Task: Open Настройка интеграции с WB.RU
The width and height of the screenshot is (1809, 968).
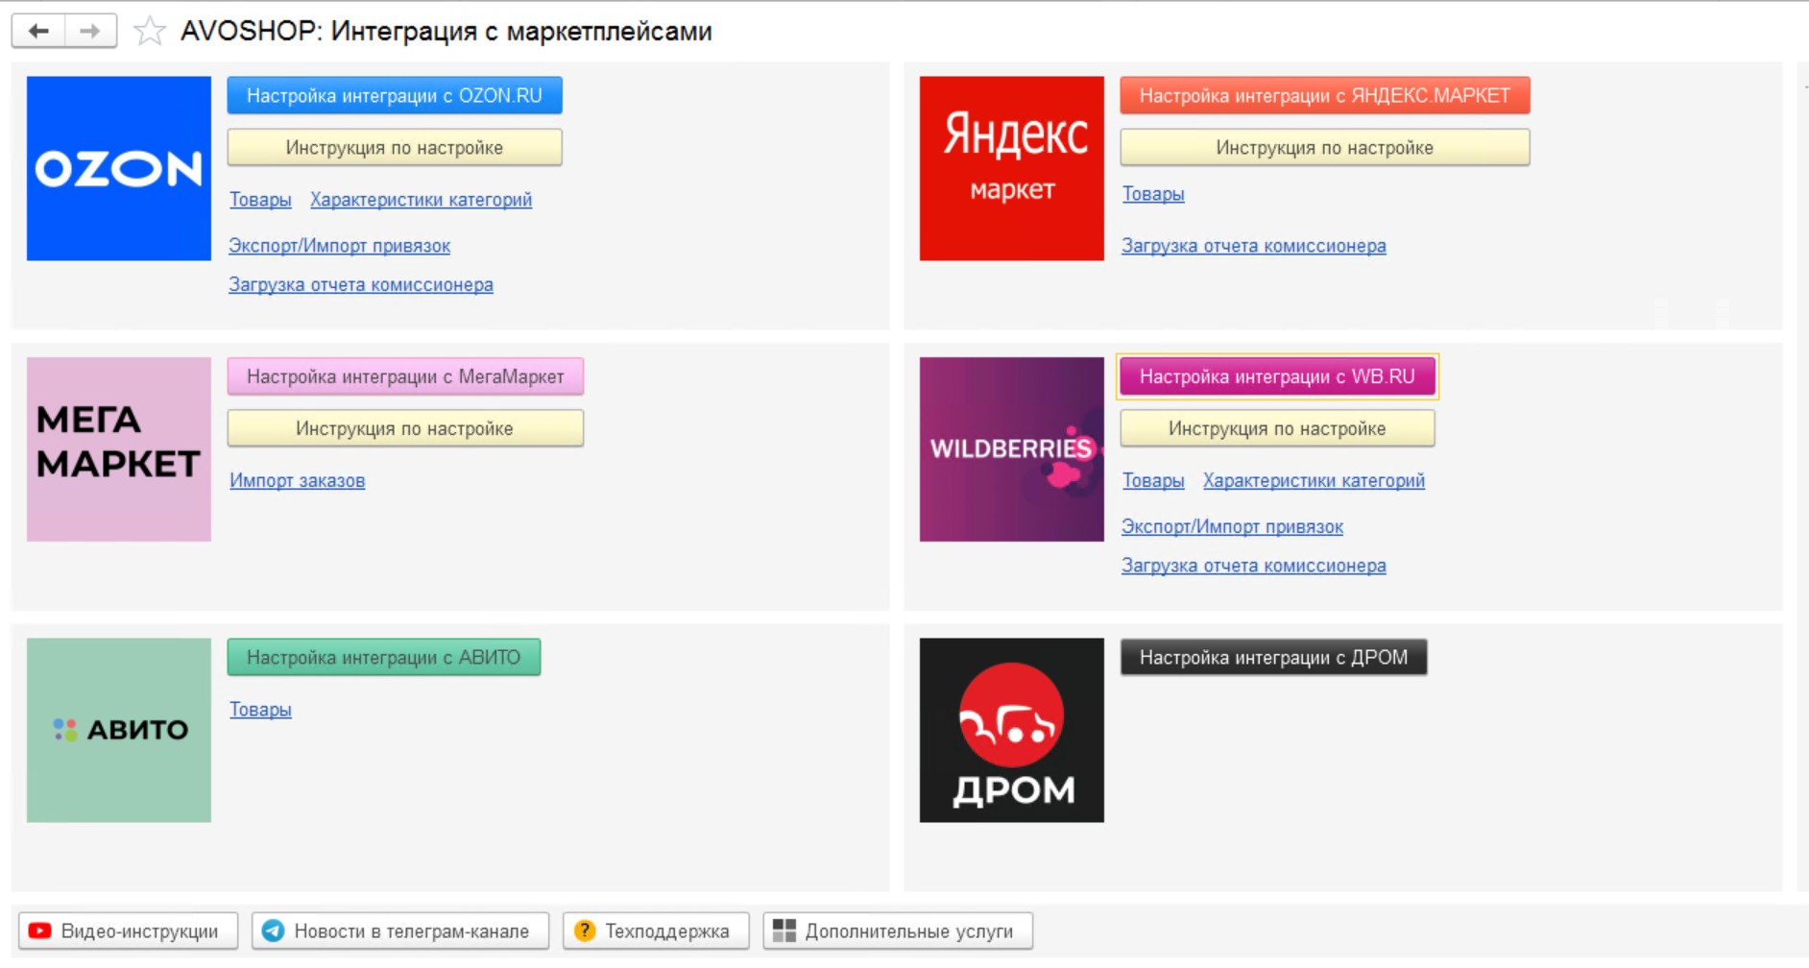Action: (x=1278, y=376)
